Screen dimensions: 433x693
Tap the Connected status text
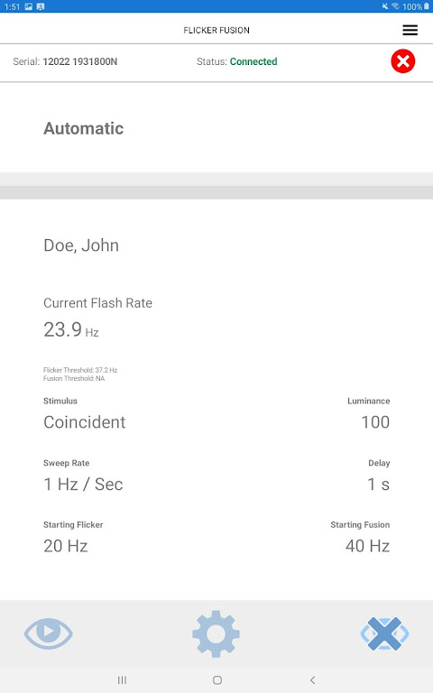click(x=253, y=61)
